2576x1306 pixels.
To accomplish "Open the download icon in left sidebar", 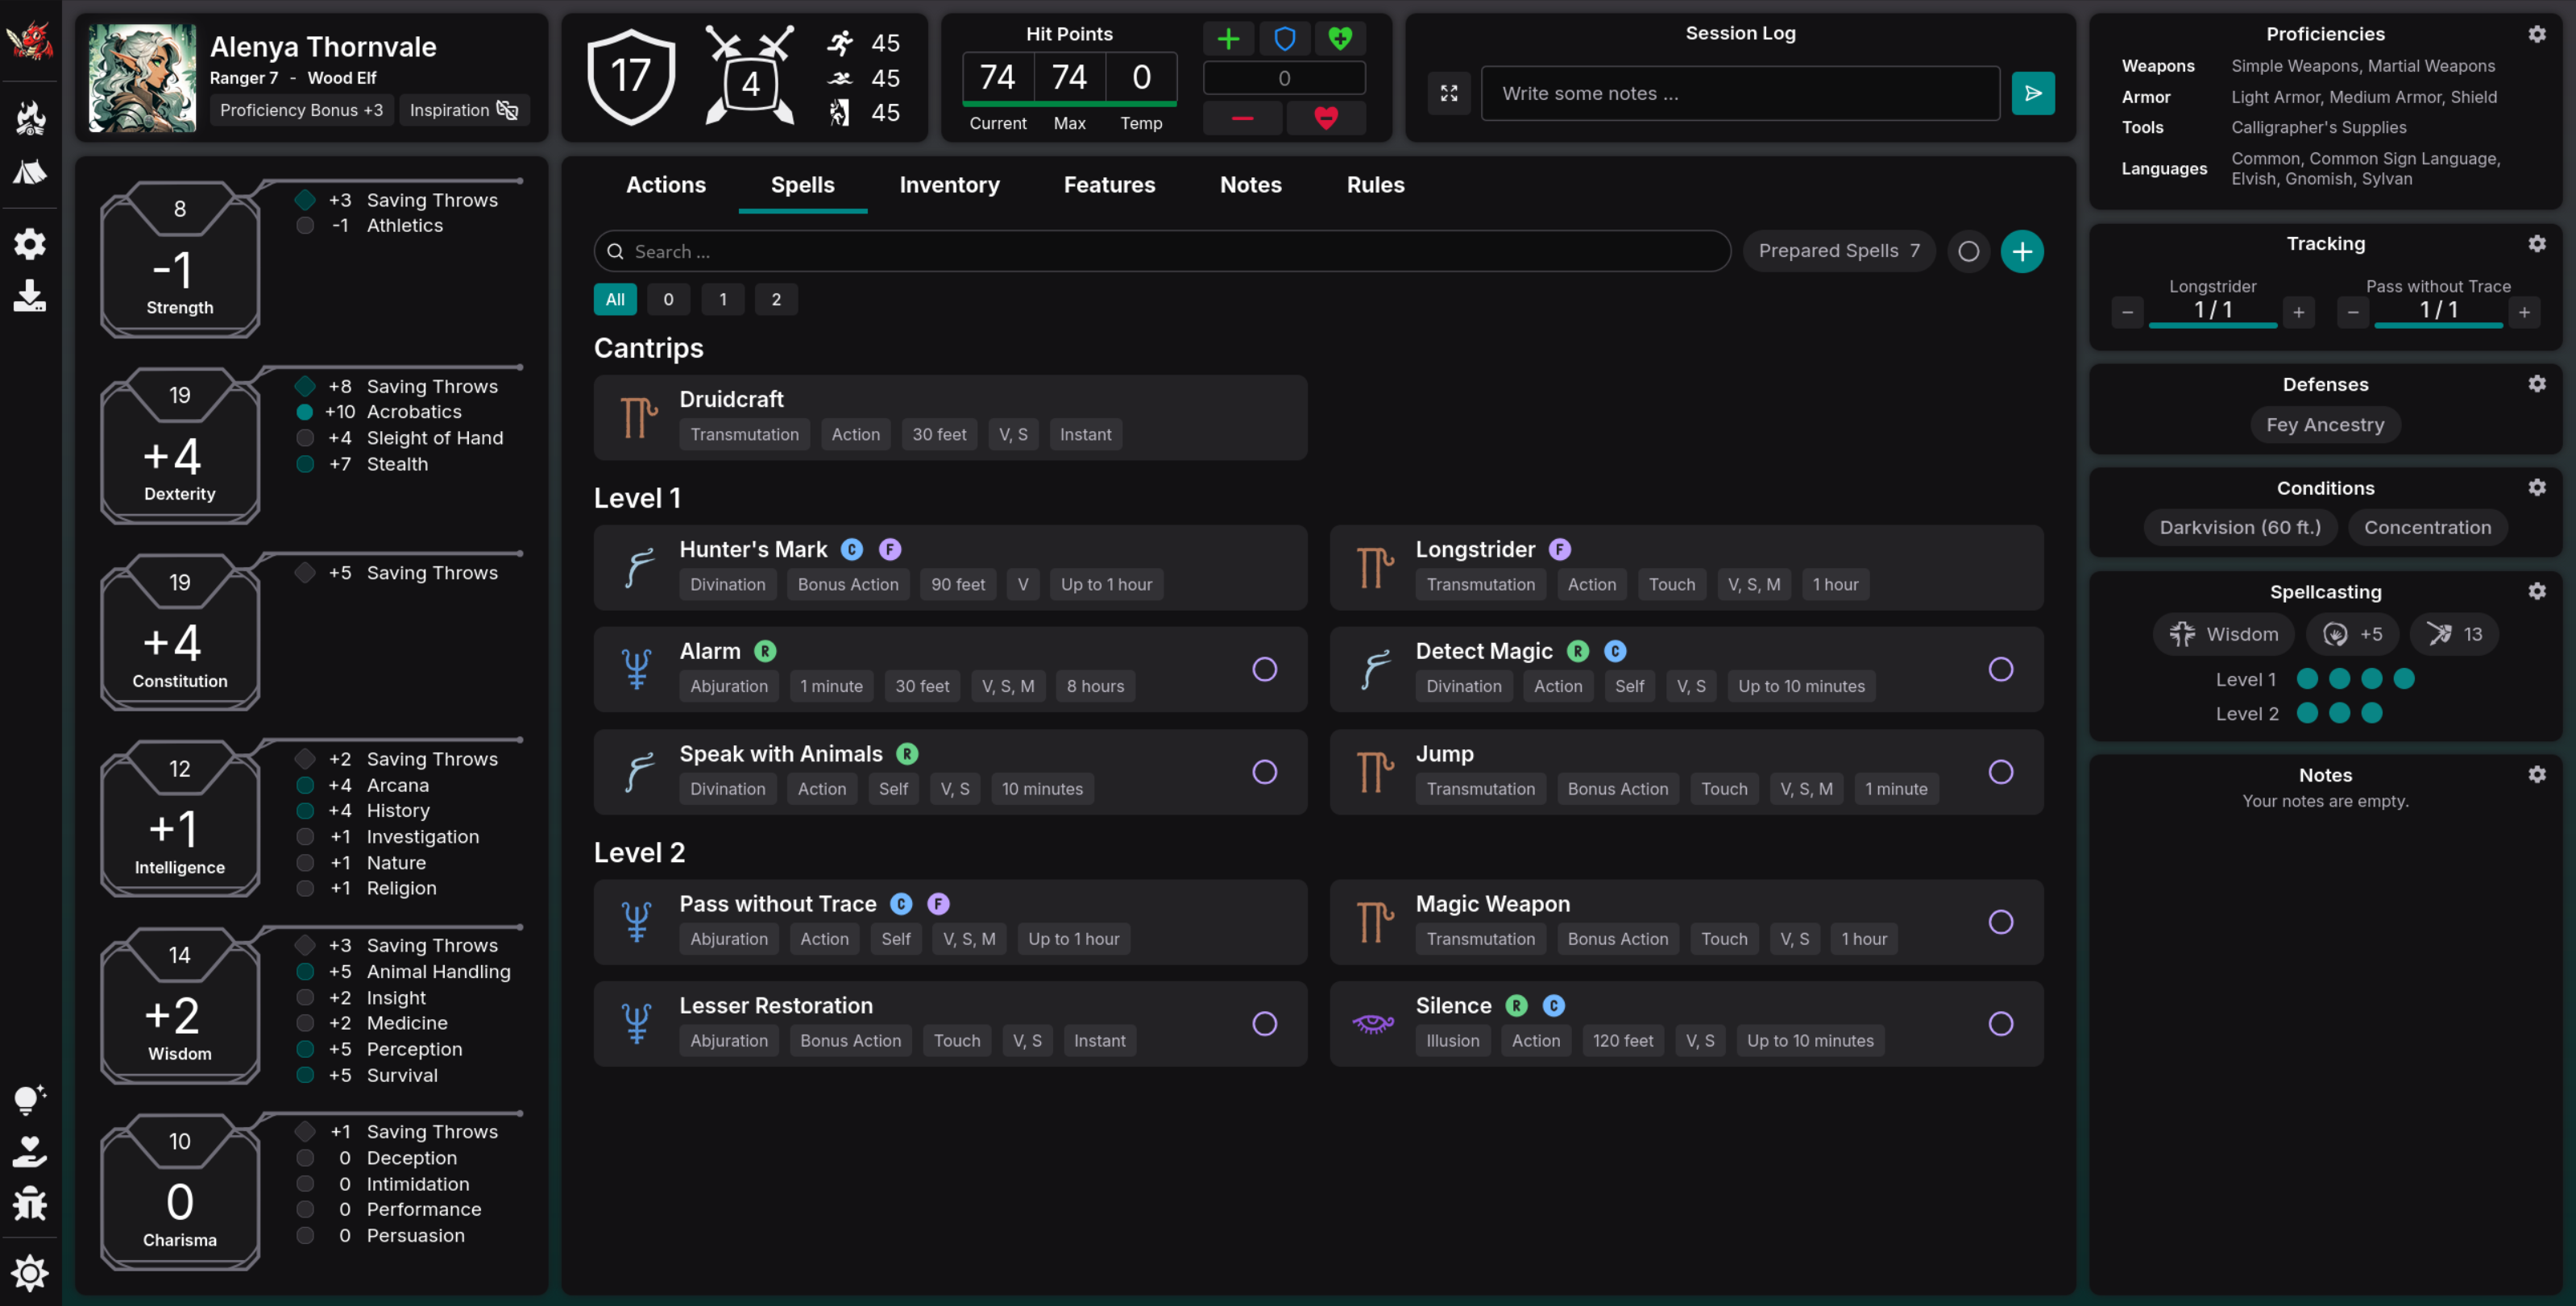I will pyautogui.click(x=29, y=296).
